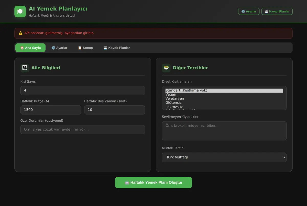Click the Haftalık Boş Zaman input
Image resolution: width=307 pixels, height=206 pixels.
pyautogui.click(x=115, y=110)
